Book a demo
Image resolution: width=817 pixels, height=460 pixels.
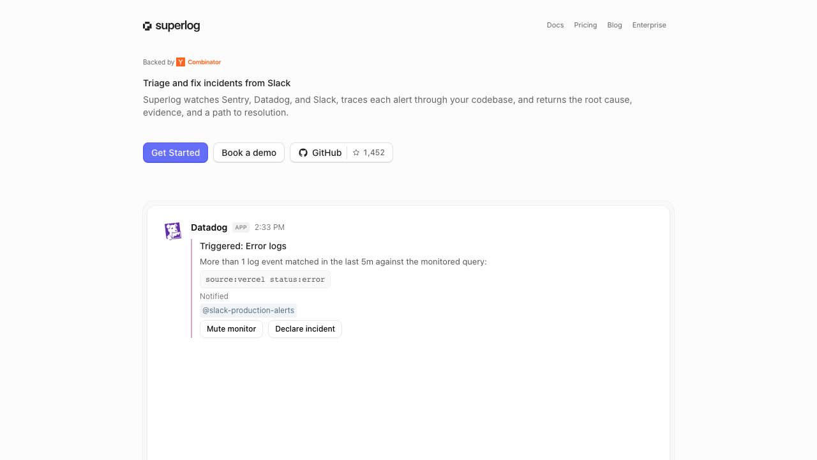pos(249,153)
